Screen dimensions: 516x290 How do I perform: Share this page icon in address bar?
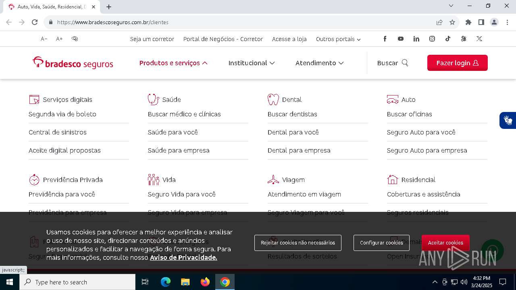(x=439, y=22)
